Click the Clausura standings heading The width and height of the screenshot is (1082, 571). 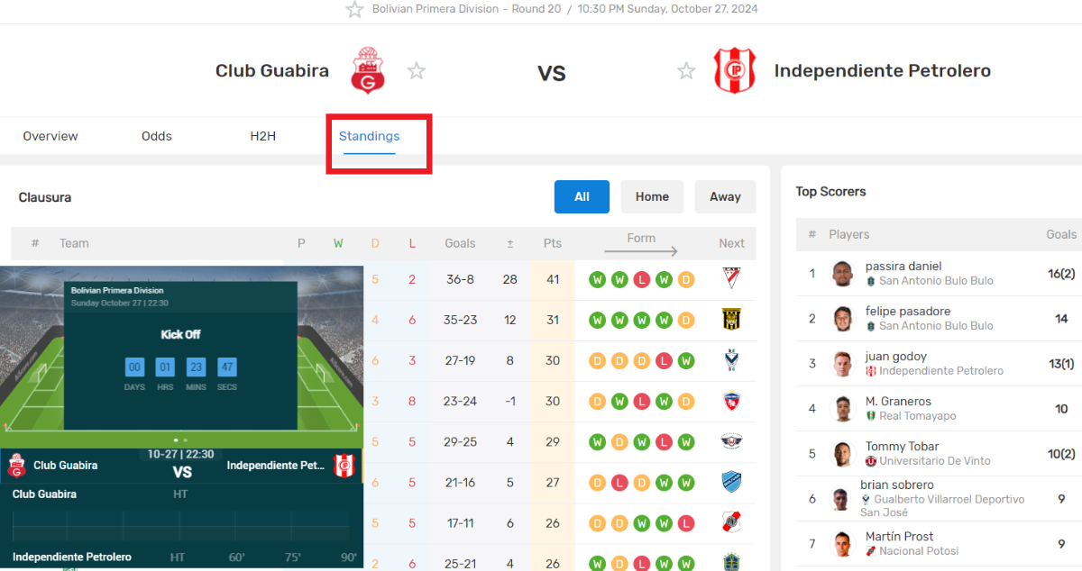tap(45, 197)
